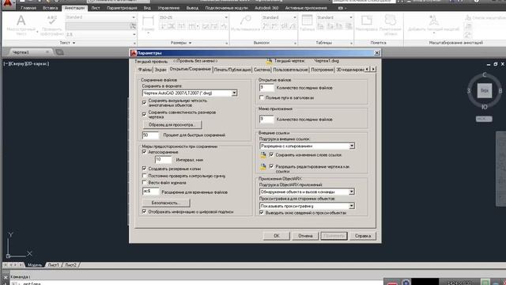This screenshot has width=506, height=285.
Task: Switch to the Построения tab
Action: 322,70
